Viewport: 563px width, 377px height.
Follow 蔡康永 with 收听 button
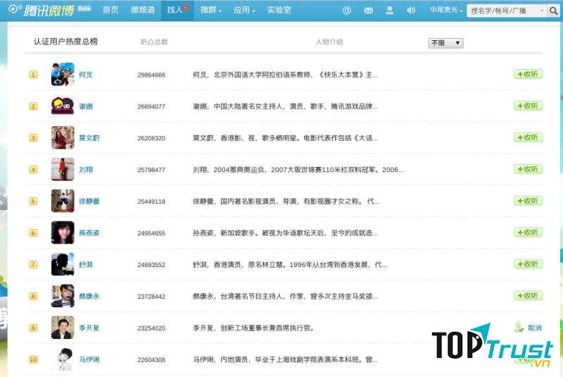(528, 295)
